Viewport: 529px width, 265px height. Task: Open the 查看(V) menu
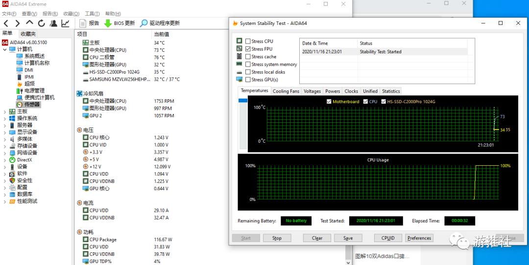(29, 14)
